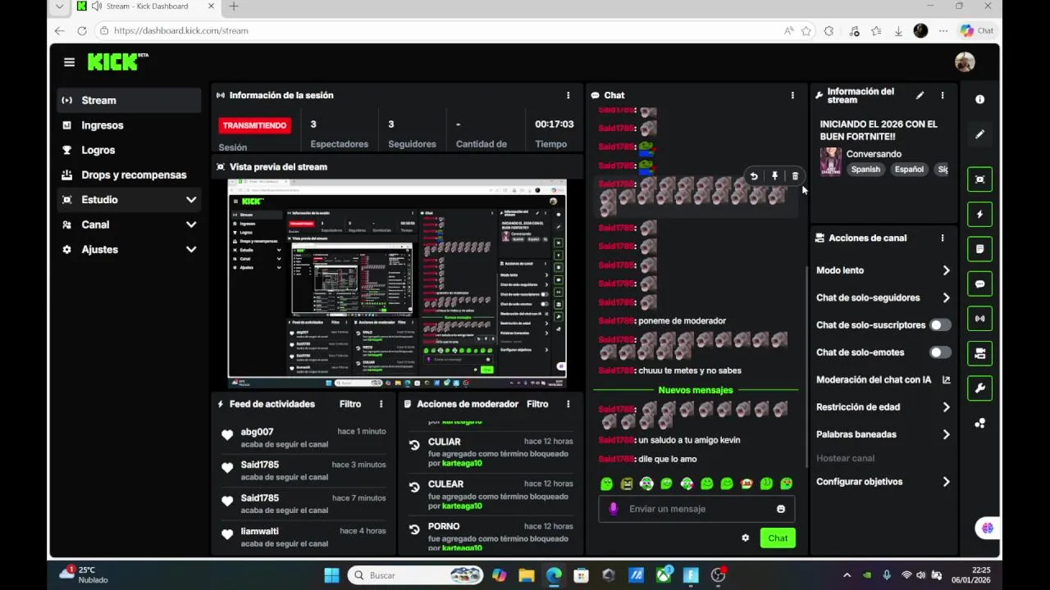Viewport: 1050px width, 590px height.
Task: Edit stream information with pencil icon
Action: click(920, 95)
